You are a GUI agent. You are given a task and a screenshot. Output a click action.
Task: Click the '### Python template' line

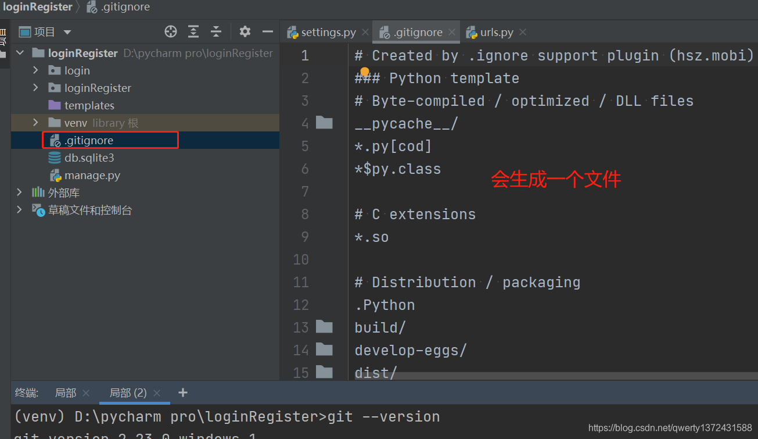coord(437,78)
